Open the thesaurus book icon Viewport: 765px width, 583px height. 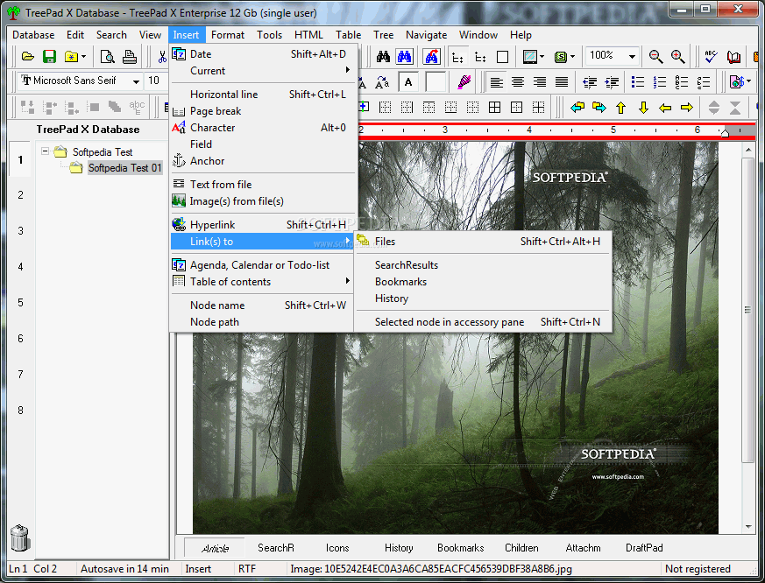pos(733,57)
